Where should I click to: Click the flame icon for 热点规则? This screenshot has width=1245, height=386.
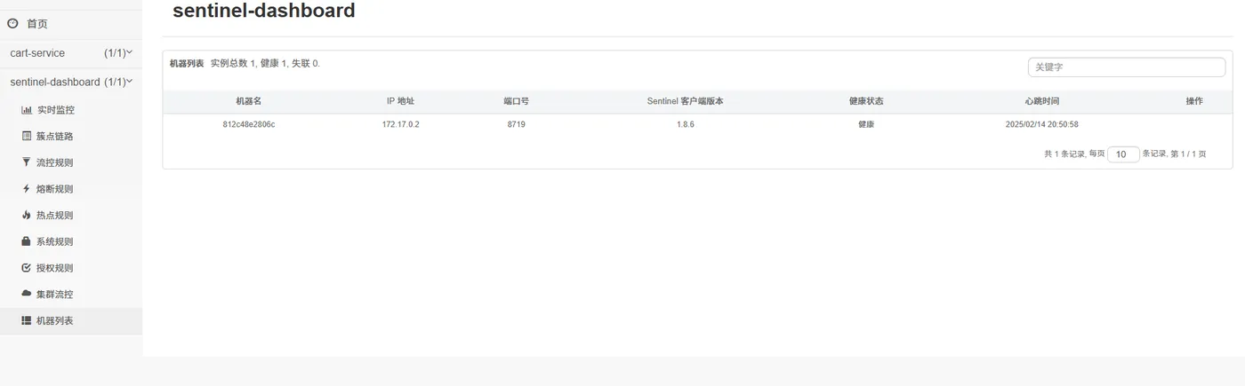click(27, 215)
